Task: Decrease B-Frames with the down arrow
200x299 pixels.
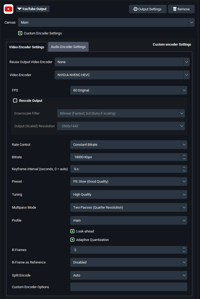Action: pos(184,252)
